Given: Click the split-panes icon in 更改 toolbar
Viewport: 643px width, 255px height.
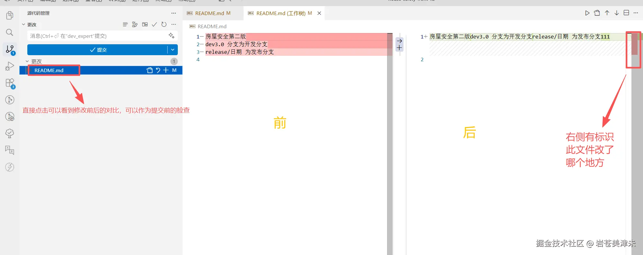Looking at the screenshot, I should [145, 24].
